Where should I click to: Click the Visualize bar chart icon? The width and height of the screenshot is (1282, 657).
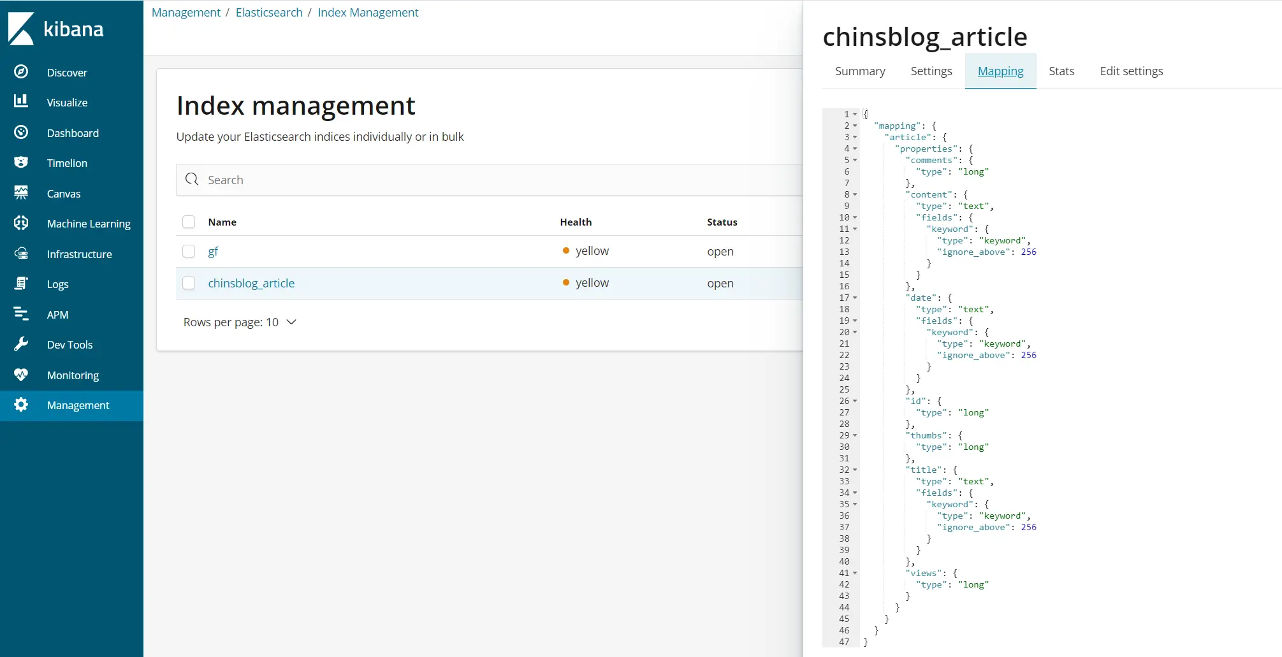pyautogui.click(x=21, y=101)
